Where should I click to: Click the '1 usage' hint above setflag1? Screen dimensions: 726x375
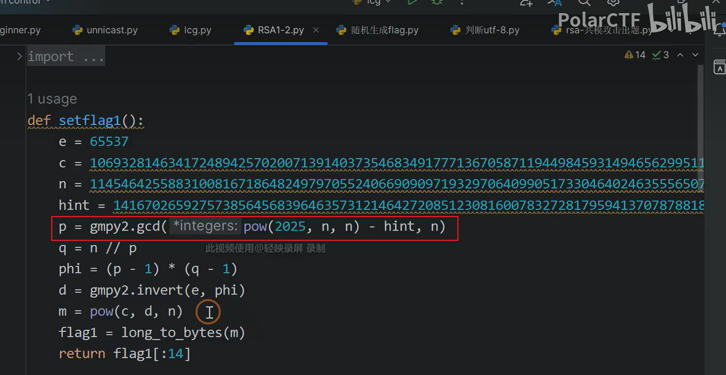pyautogui.click(x=52, y=98)
